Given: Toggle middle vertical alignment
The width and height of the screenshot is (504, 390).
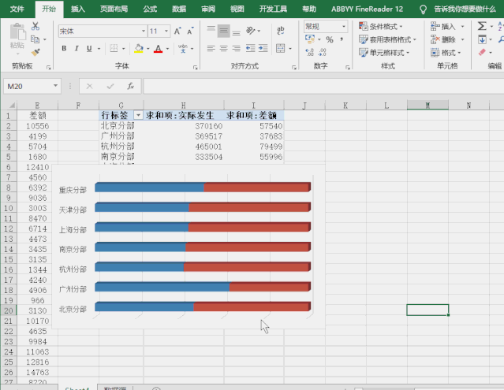Looking at the screenshot, I should pyautogui.click(x=224, y=32).
